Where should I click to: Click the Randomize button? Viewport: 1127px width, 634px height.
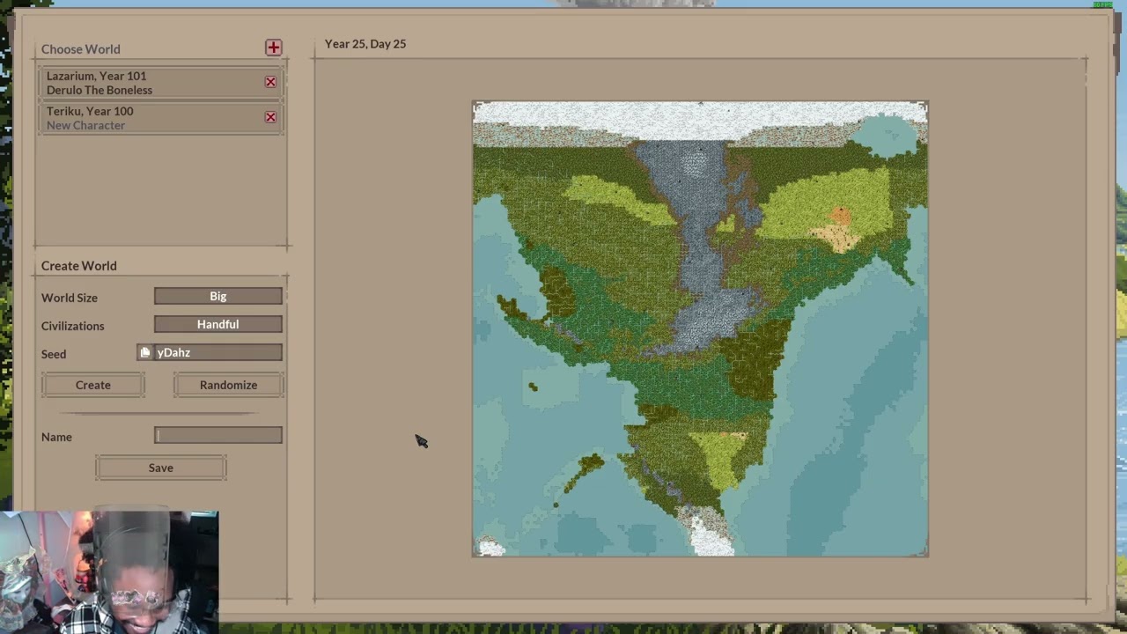pyautogui.click(x=228, y=385)
